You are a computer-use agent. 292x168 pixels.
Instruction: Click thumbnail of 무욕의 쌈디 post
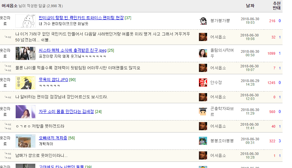25,83
